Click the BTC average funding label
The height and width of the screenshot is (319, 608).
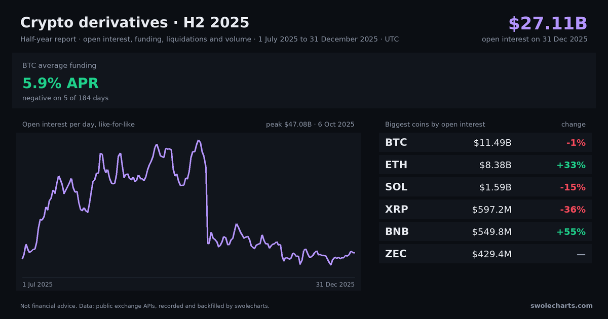(59, 65)
